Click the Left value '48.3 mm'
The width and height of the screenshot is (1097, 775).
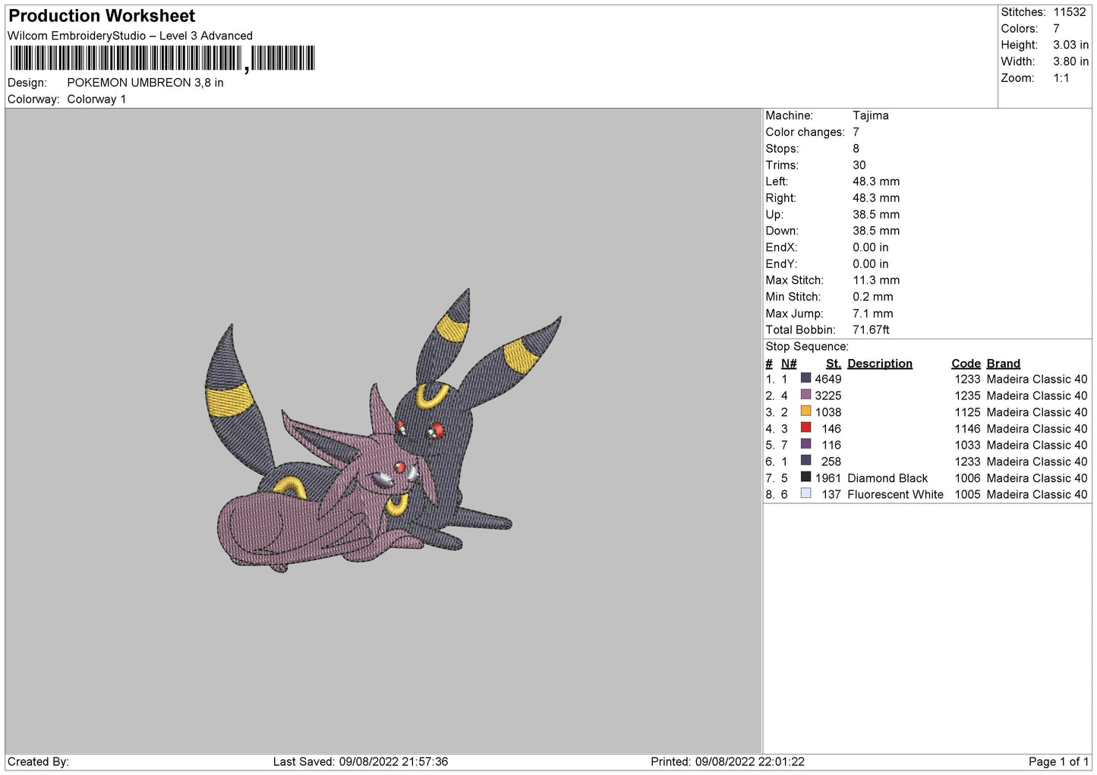(876, 181)
